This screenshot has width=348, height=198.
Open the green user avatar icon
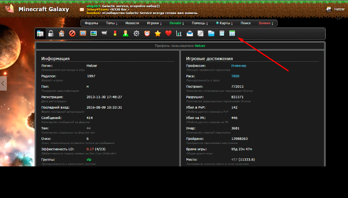click(126, 34)
